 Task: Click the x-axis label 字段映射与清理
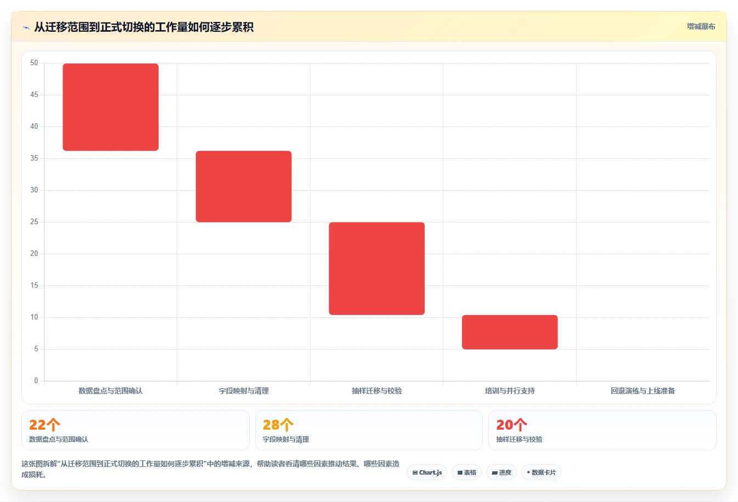point(244,391)
